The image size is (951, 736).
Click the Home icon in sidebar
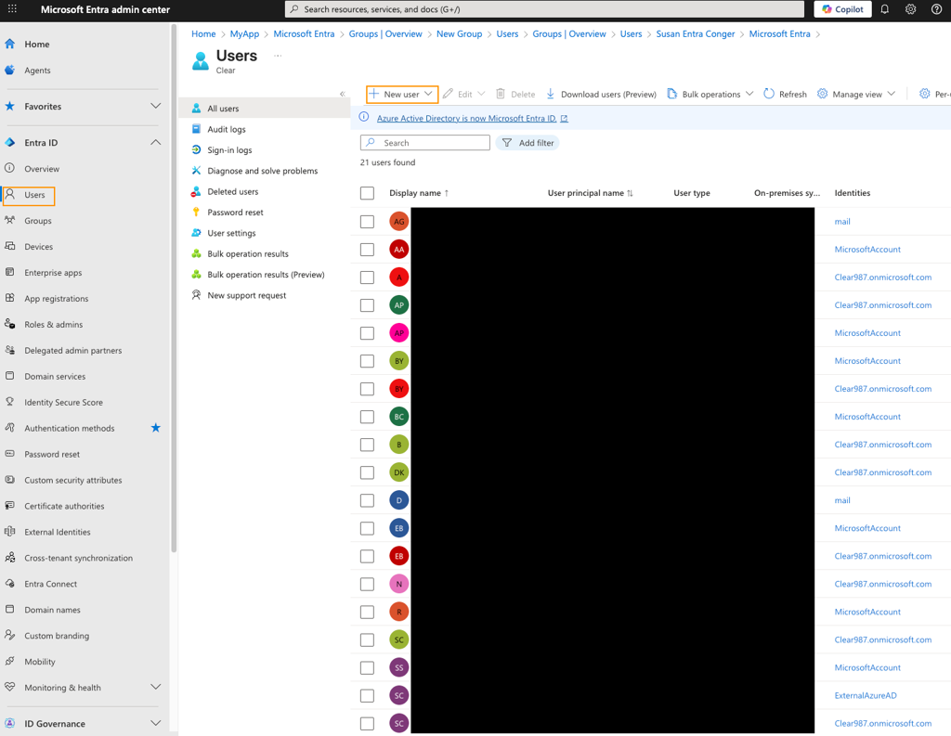coord(9,44)
